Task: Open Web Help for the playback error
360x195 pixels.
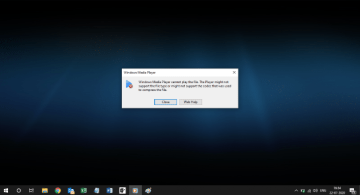Action: 191,102
